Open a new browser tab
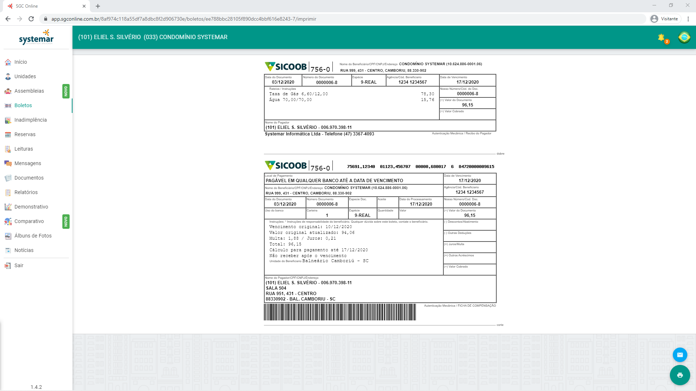Viewport: 696px width, 391px height. (98, 6)
